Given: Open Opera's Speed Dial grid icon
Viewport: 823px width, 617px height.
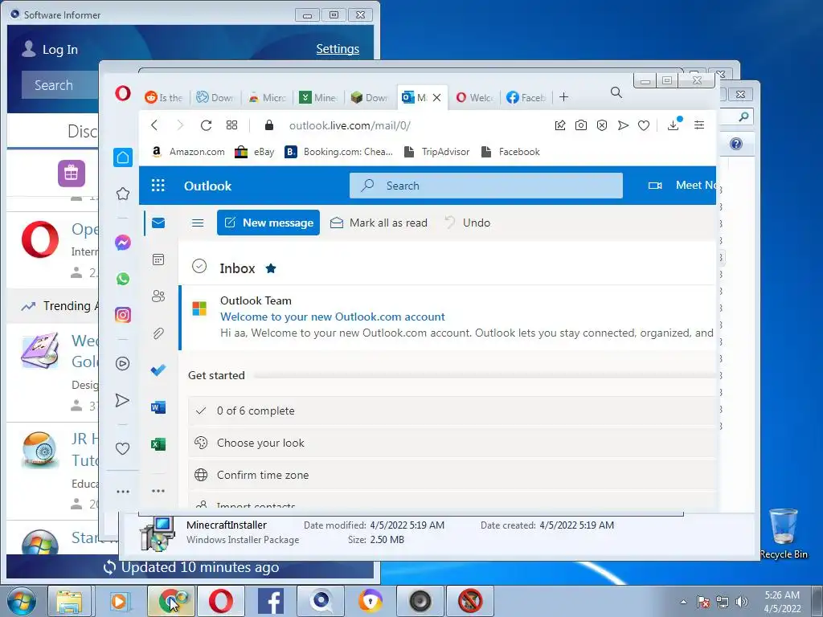Looking at the screenshot, I should point(231,125).
